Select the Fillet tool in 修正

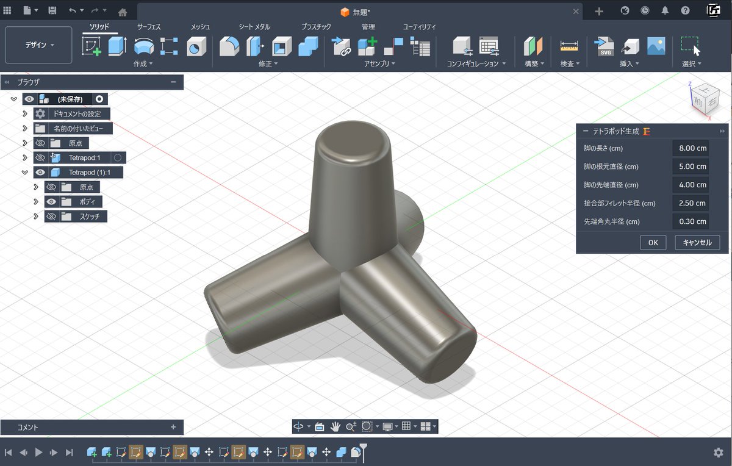[229, 46]
